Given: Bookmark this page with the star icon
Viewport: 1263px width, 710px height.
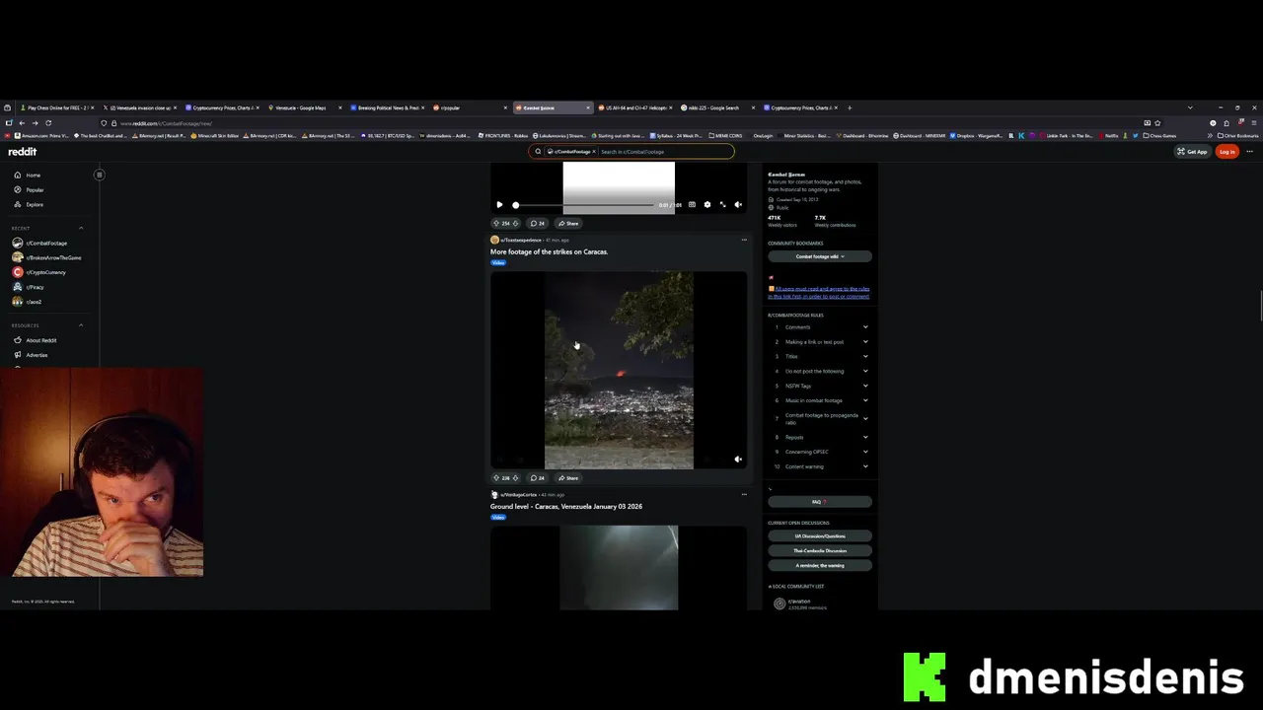Looking at the screenshot, I should point(1157,123).
